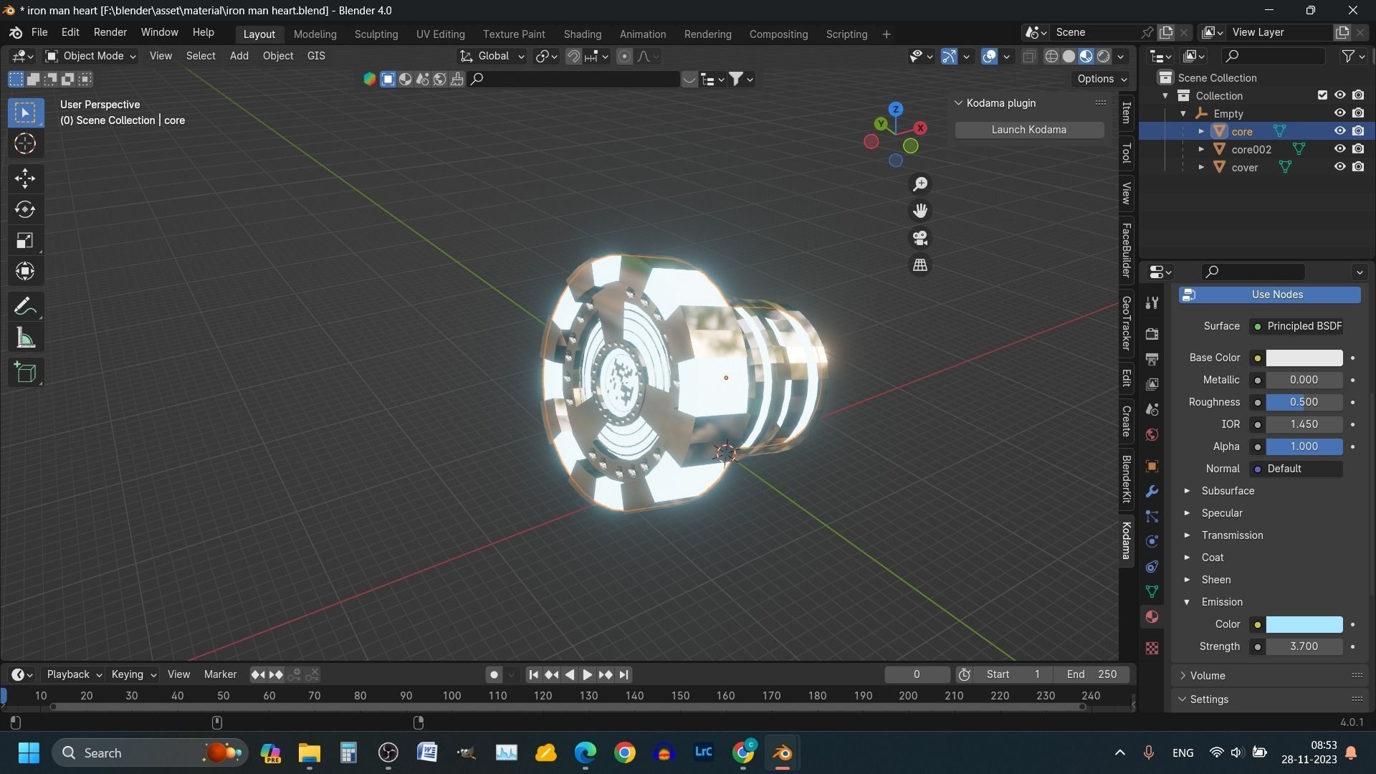1376x774 pixels.
Task: Toggle show gizmo button
Action: tap(949, 57)
